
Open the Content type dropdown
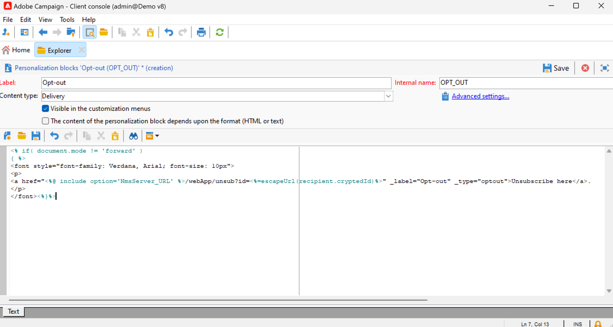click(x=388, y=96)
